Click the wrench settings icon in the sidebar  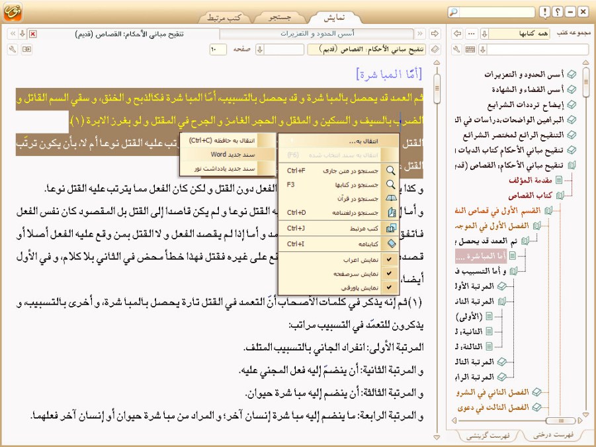click(457, 50)
